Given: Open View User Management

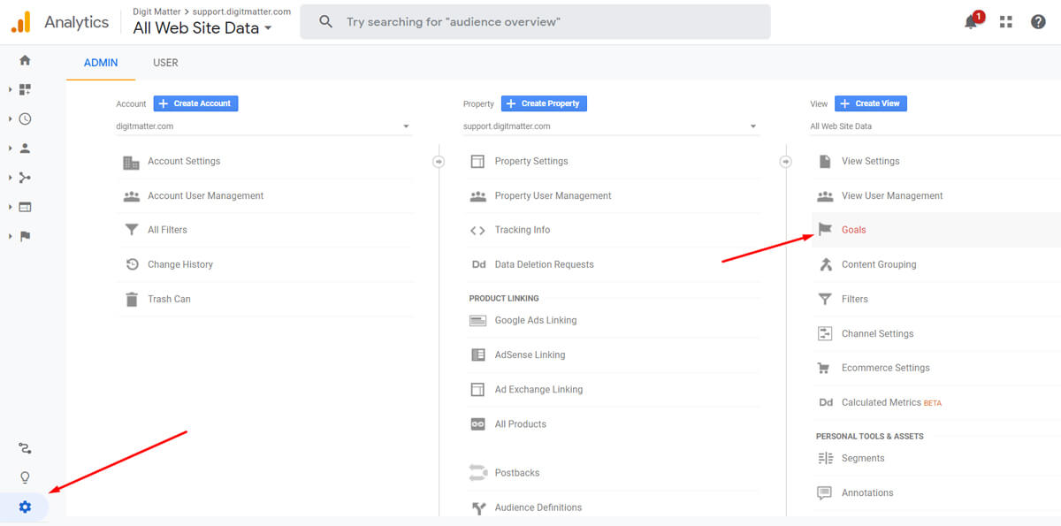Looking at the screenshot, I should (892, 195).
